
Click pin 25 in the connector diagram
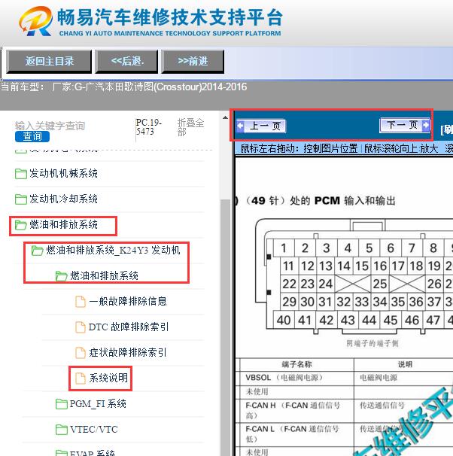tap(379, 284)
